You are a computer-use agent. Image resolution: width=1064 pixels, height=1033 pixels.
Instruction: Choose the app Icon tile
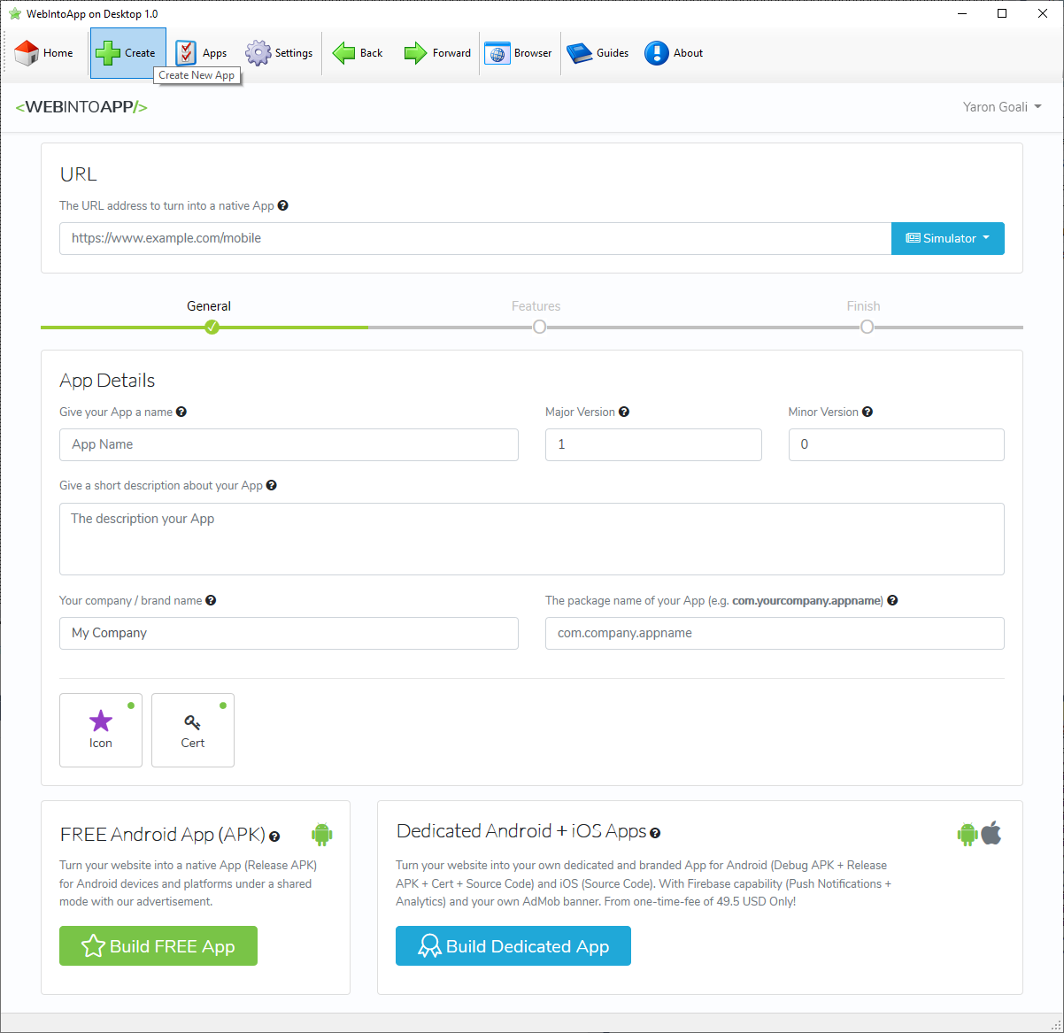click(x=101, y=729)
